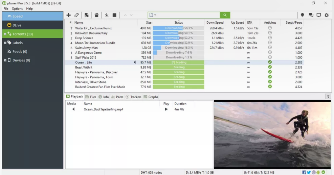Select Devices (0) in the sidebar
Screen dimensions: 334x175
coord(32,60)
